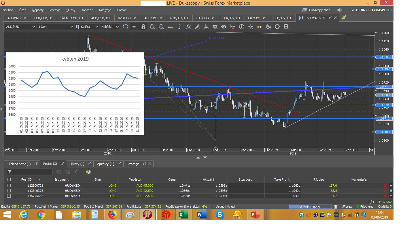The width and height of the screenshot is (403, 228).
Task: Switch to the USD/JPY, H1 chart tab
Action: [x=282, y=18]
